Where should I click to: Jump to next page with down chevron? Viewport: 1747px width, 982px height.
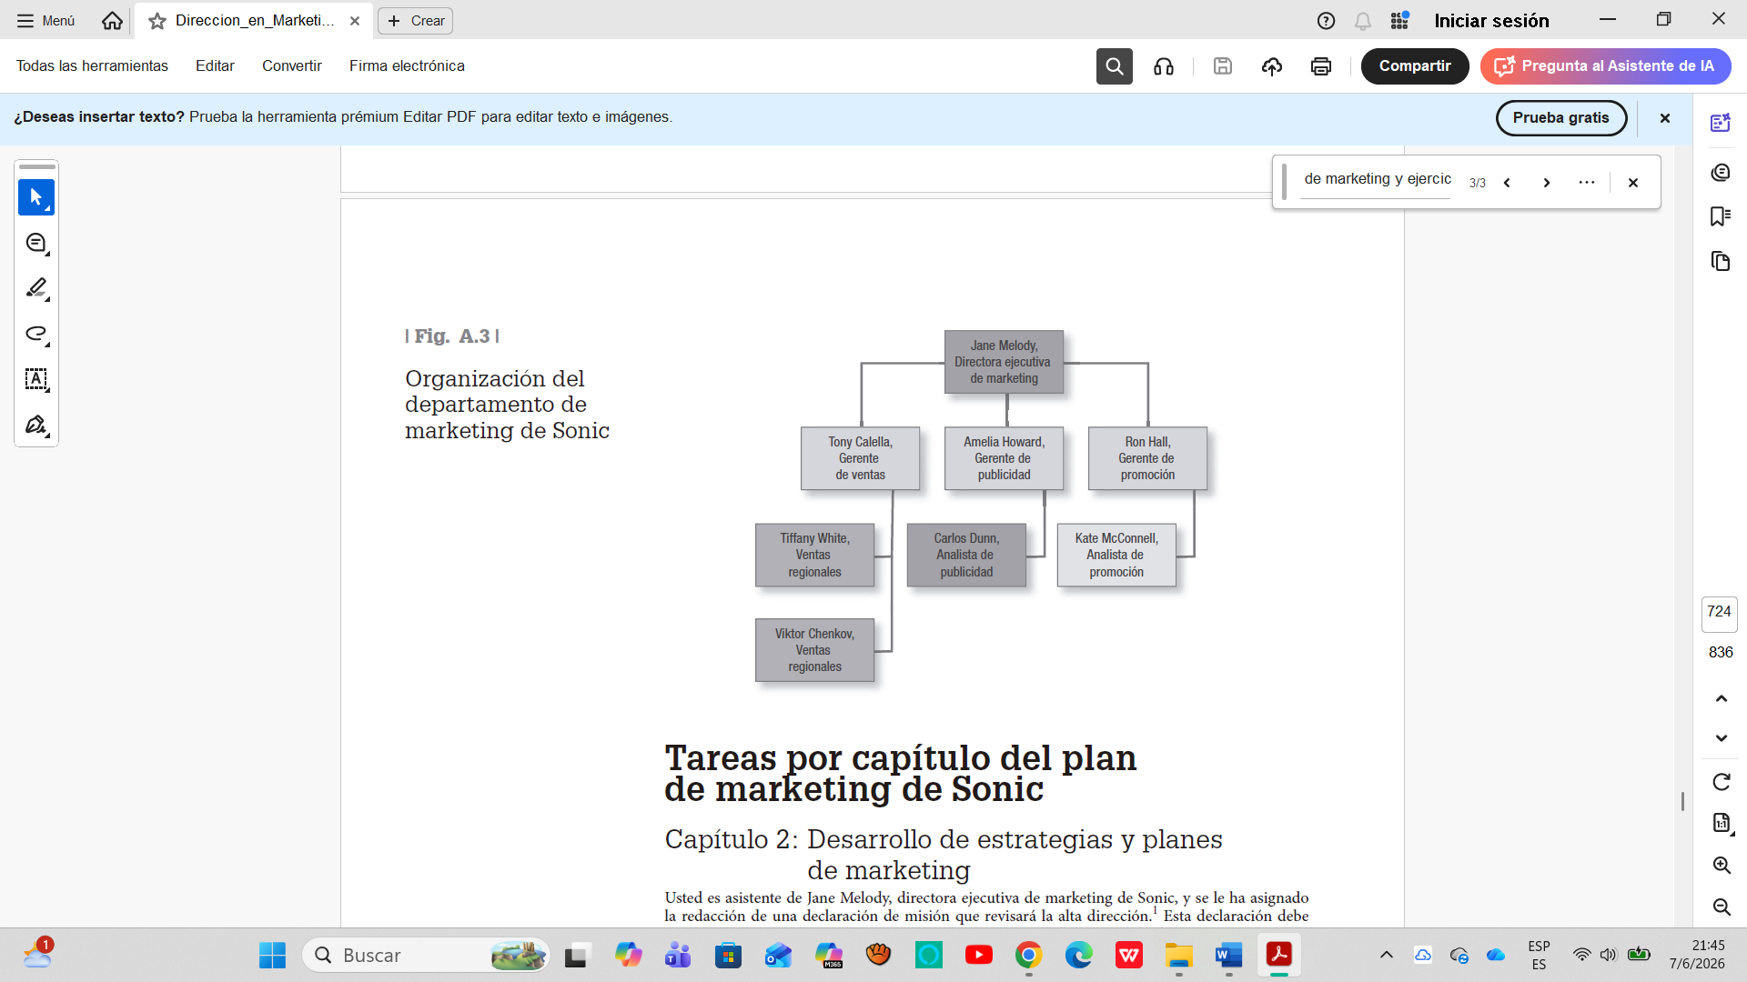pyautogui.click(x=1722, y=738)
